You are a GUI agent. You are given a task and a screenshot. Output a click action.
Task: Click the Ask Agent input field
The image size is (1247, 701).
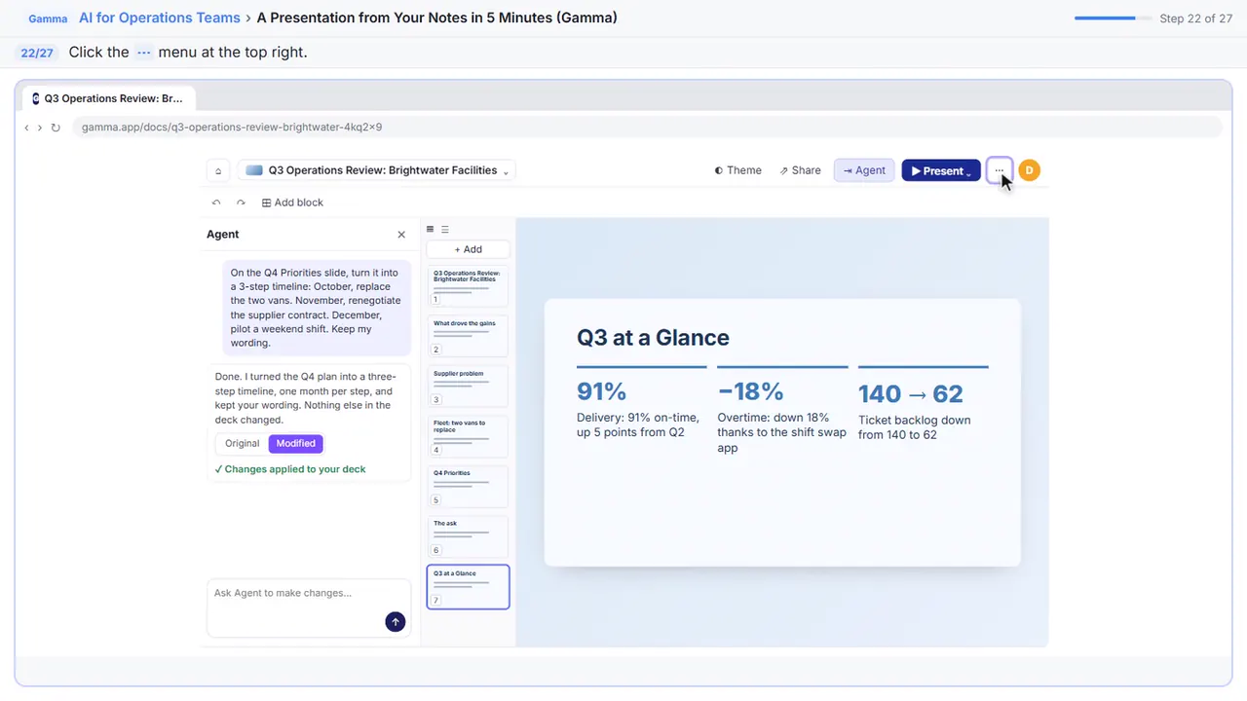309,608
